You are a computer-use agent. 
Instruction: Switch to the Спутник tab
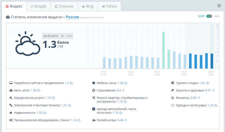[x=64, y=6]
